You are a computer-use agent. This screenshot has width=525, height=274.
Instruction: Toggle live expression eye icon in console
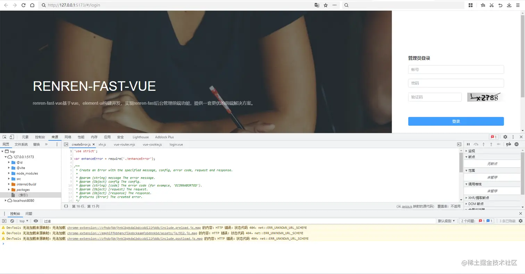(x=36, y=221)
